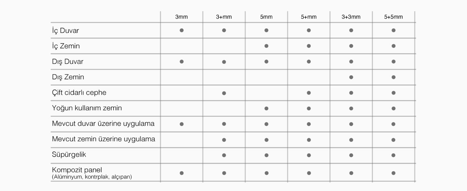Select the Dış Zemin row label

pos(68,77)
